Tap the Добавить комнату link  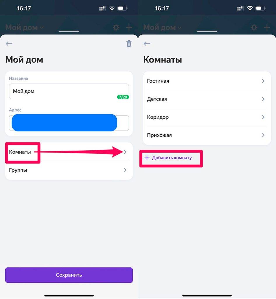coord(172,158)
